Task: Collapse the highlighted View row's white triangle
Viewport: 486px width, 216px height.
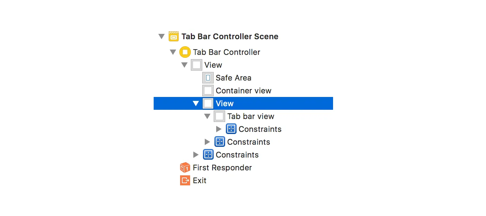Action: click(x=195, y=103)
